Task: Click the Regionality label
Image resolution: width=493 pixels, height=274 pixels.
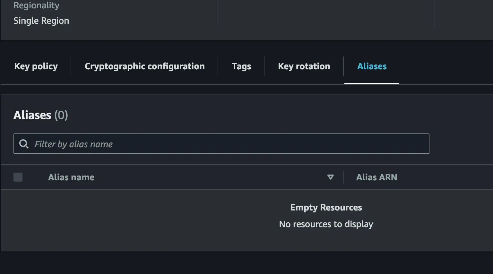Action: [36, 5]
